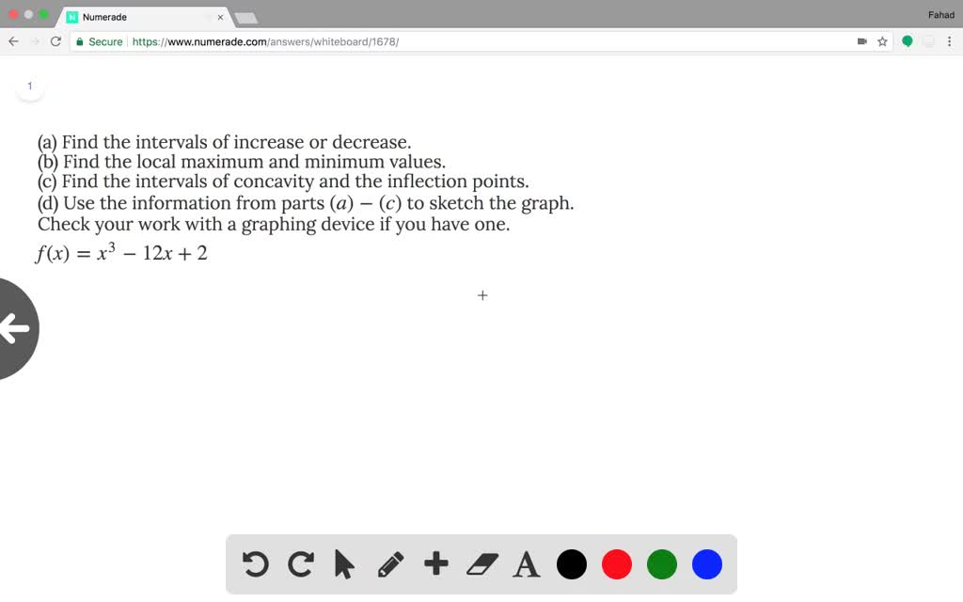Select the blue color swatch
Screen dimensions: 963x602
pyautogui.click(x=706, y=564)
